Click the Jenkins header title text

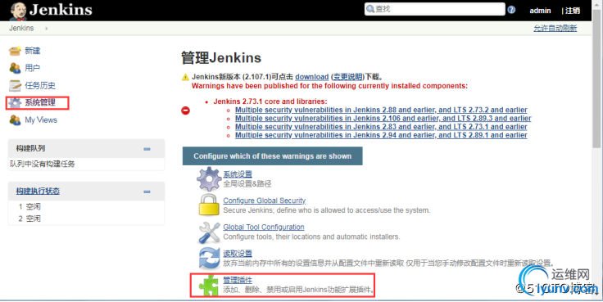(61, 10)
